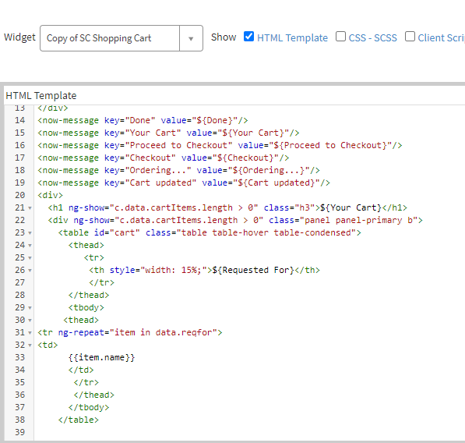Viewport: 465px width, 443px height.
Task: Click the closing </td> on line 34
Action: [x=81, y=370]
